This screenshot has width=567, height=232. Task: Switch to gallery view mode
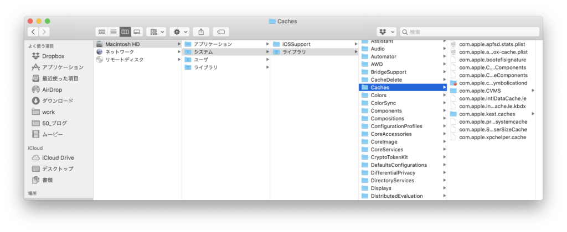pyautogui.click(x=137, y=32)
